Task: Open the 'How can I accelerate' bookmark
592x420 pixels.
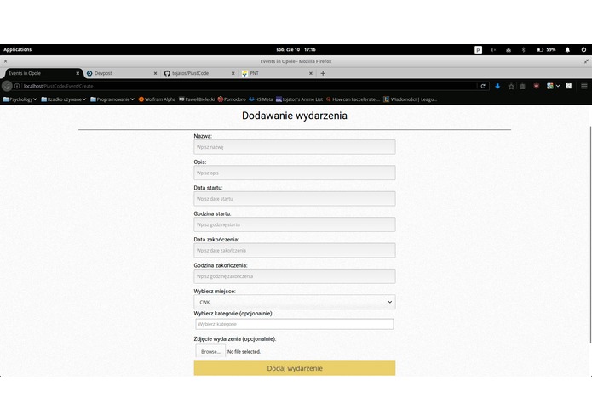Action: coord(353,99)
